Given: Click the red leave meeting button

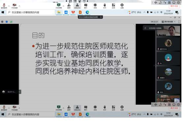Looking at the screenshot, I should (174, 108).
